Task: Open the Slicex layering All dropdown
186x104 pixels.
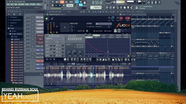Action: 103,24
